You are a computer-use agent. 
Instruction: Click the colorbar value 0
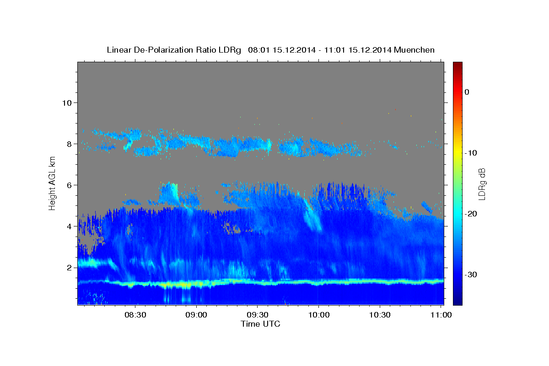point(467,92)
